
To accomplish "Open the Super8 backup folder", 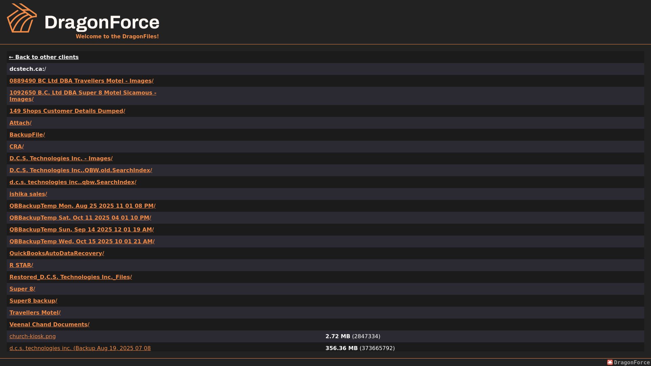I will (x=33, y=301).
